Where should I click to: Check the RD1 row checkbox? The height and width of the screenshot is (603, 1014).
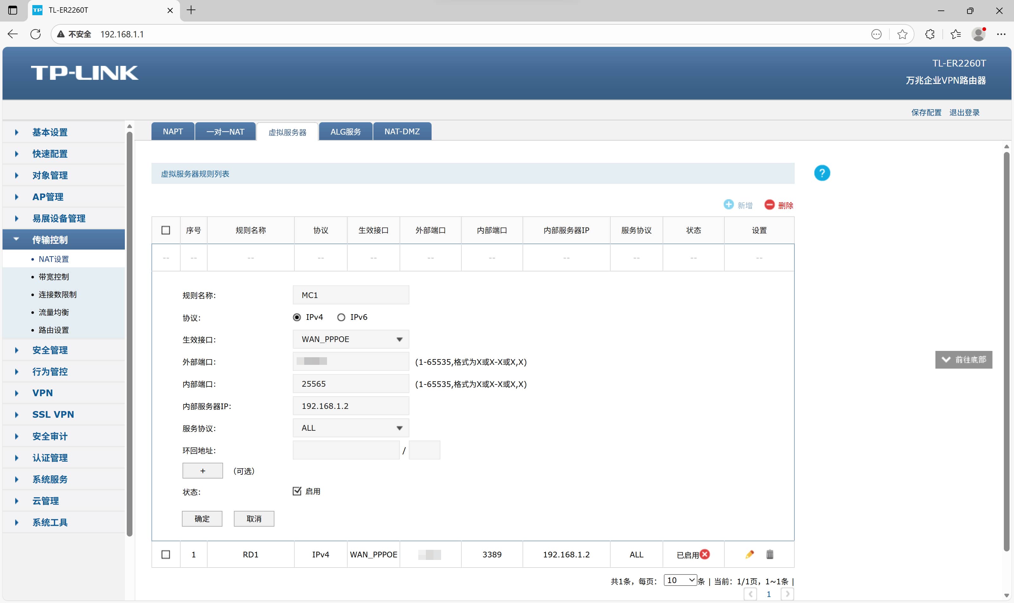[x=166, y=555]
